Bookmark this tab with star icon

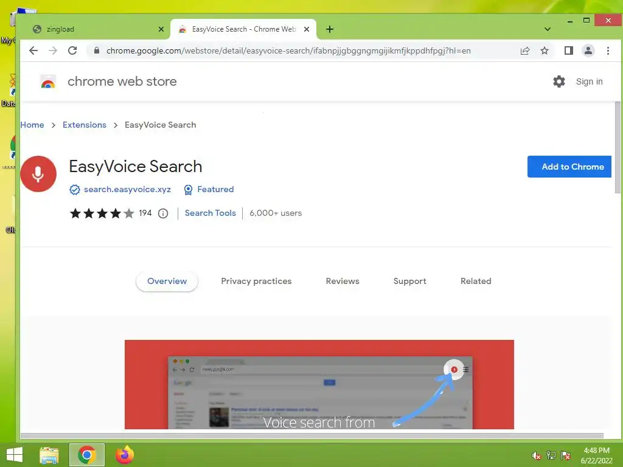point(545,50)
